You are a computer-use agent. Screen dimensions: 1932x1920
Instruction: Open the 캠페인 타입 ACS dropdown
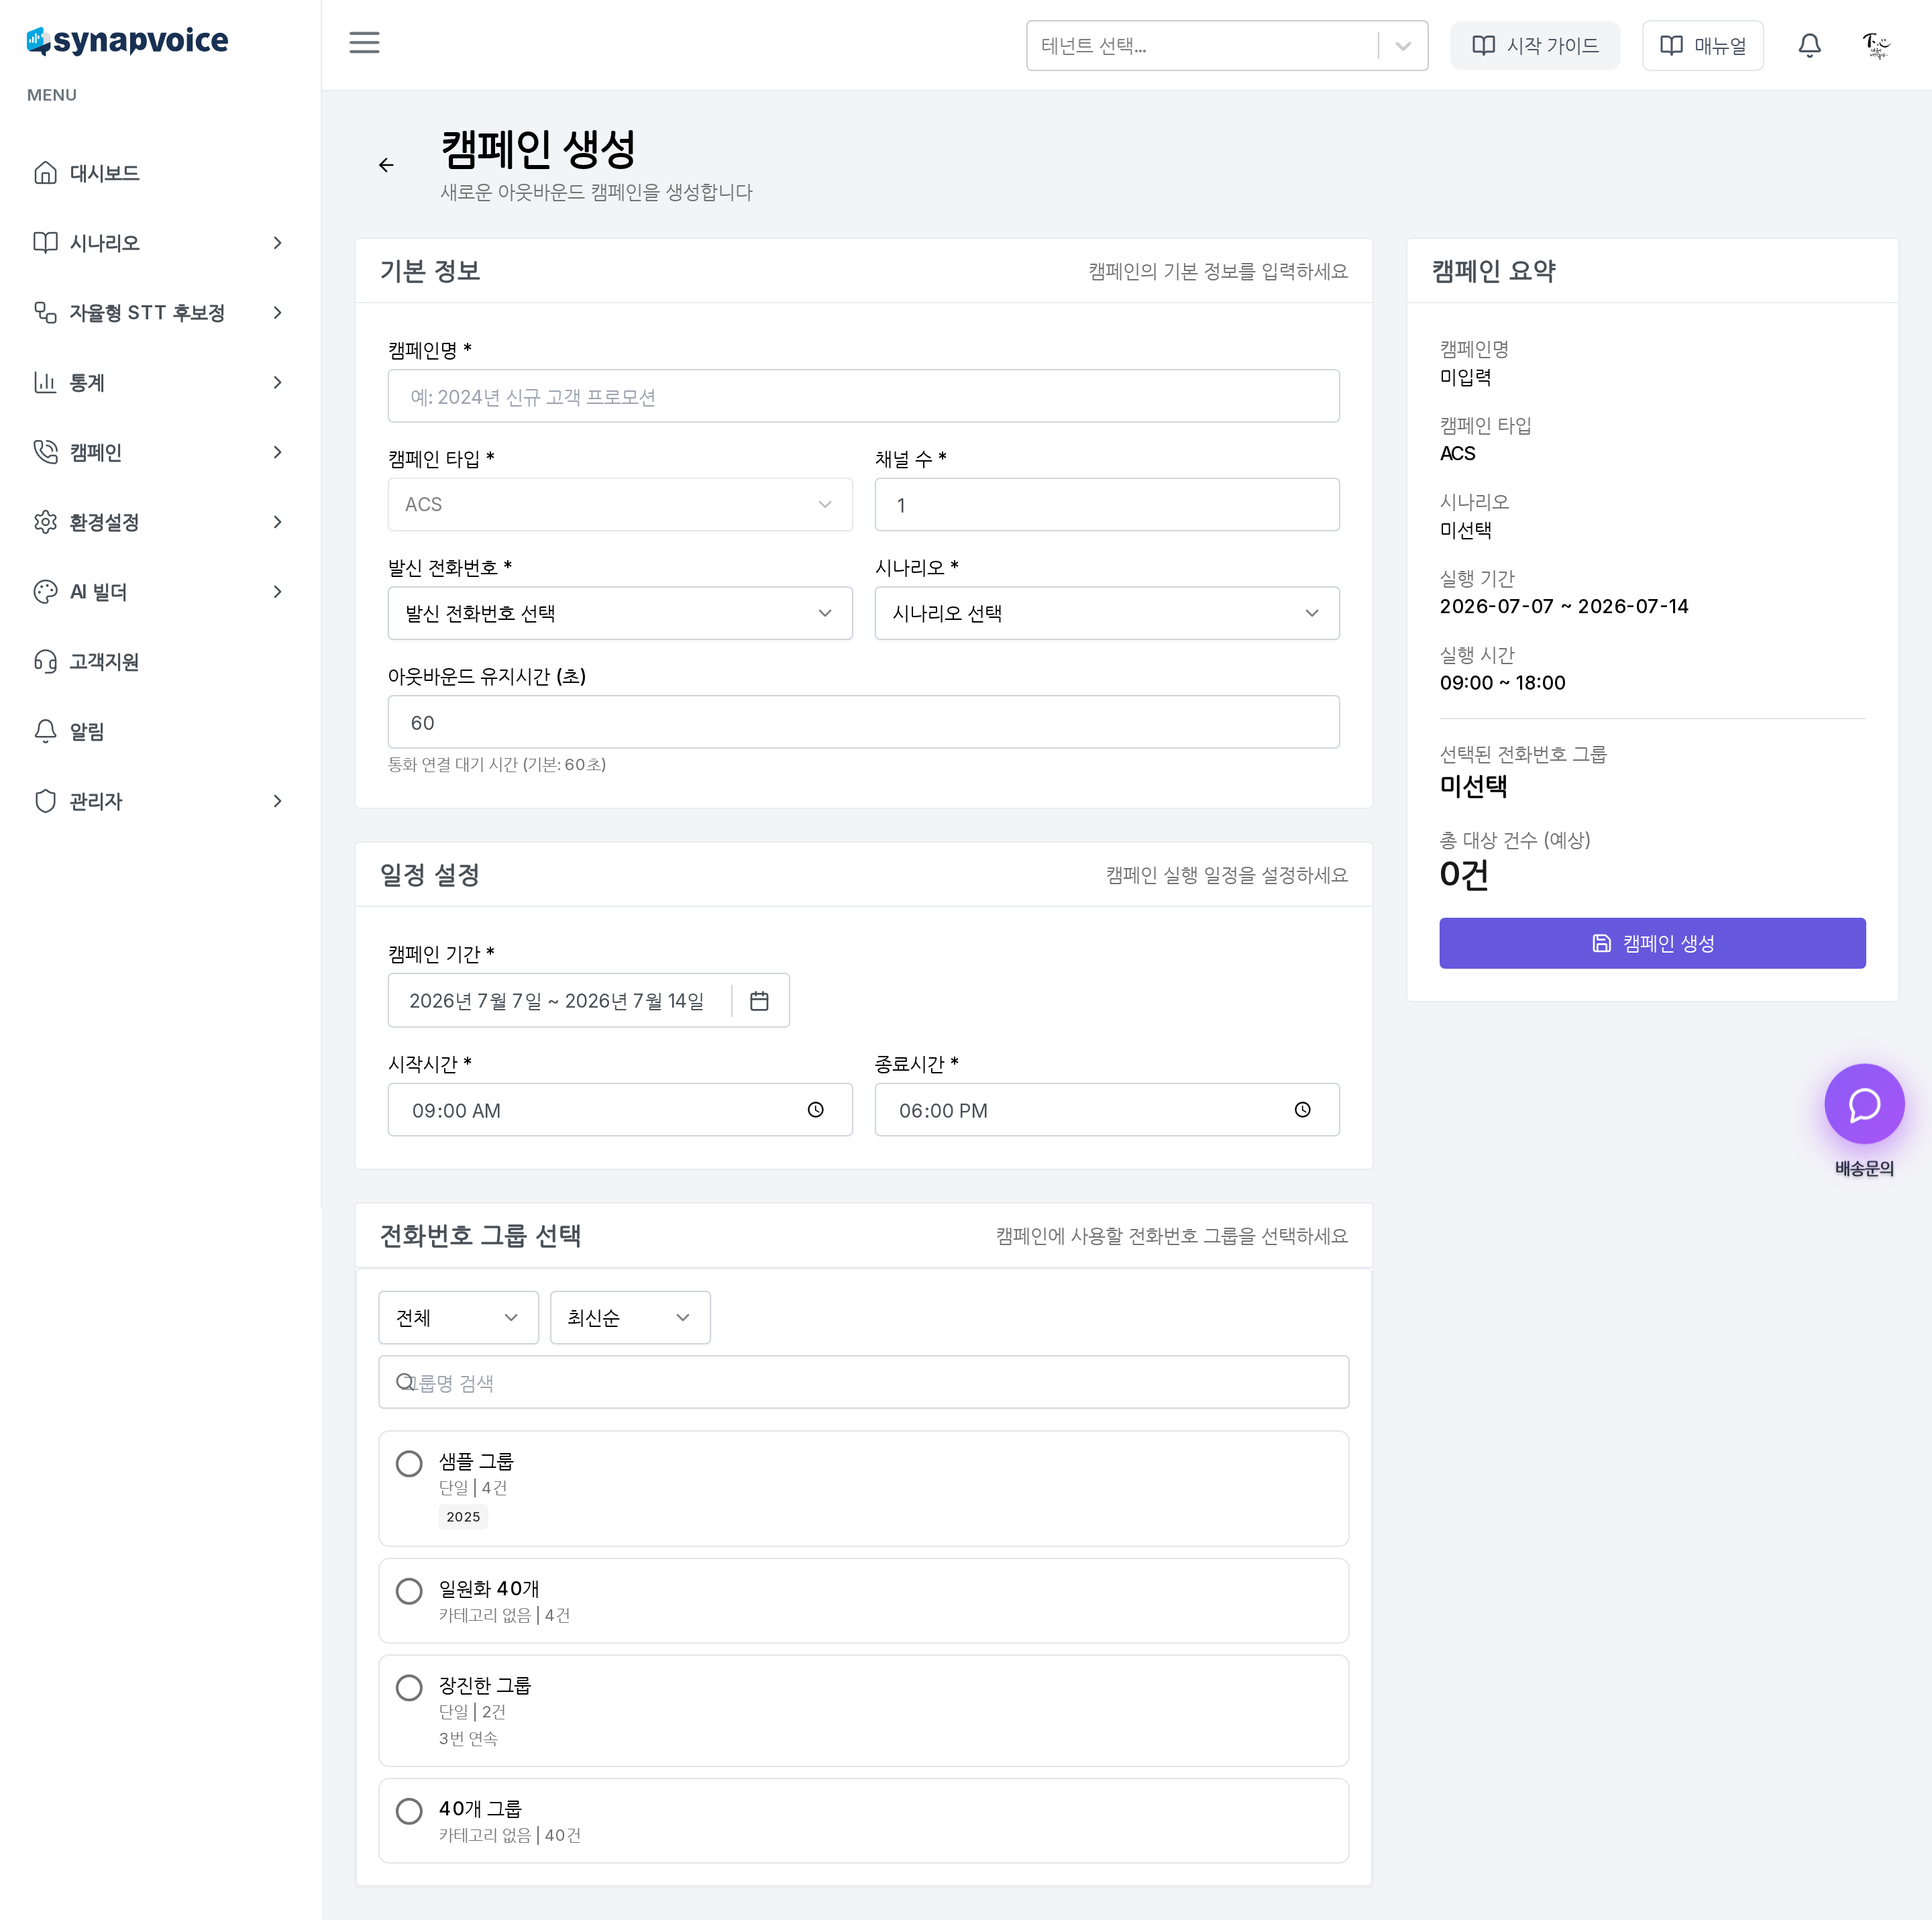(620, 505)
